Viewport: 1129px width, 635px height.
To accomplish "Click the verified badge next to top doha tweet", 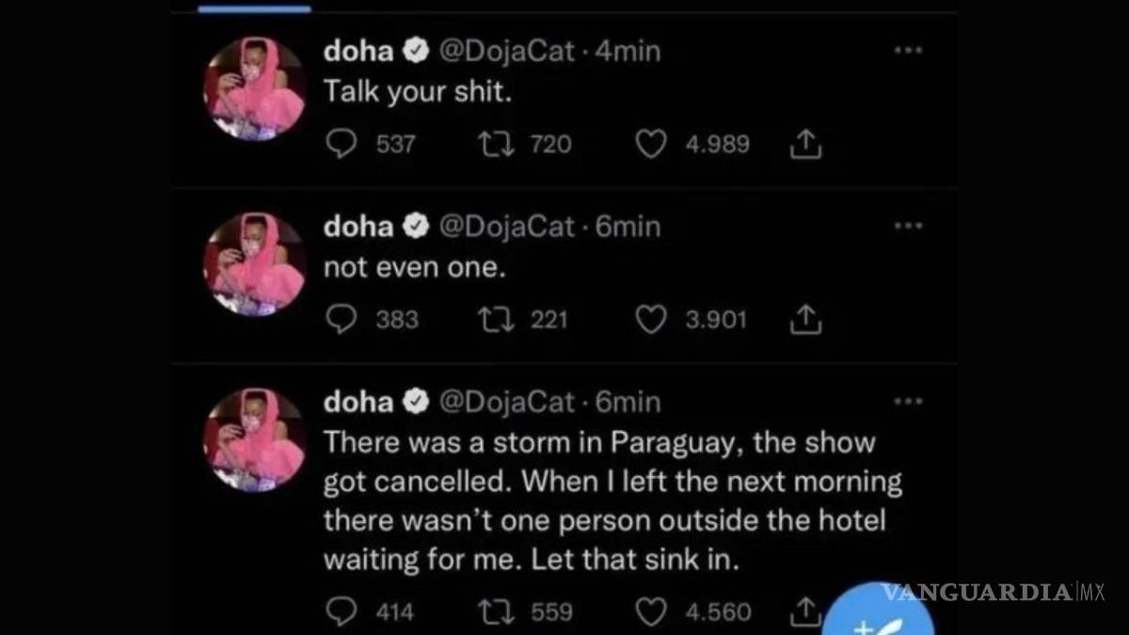I will (415, 50).
